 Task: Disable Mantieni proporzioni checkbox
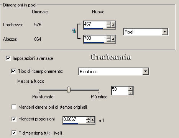(x=14, y=119)
